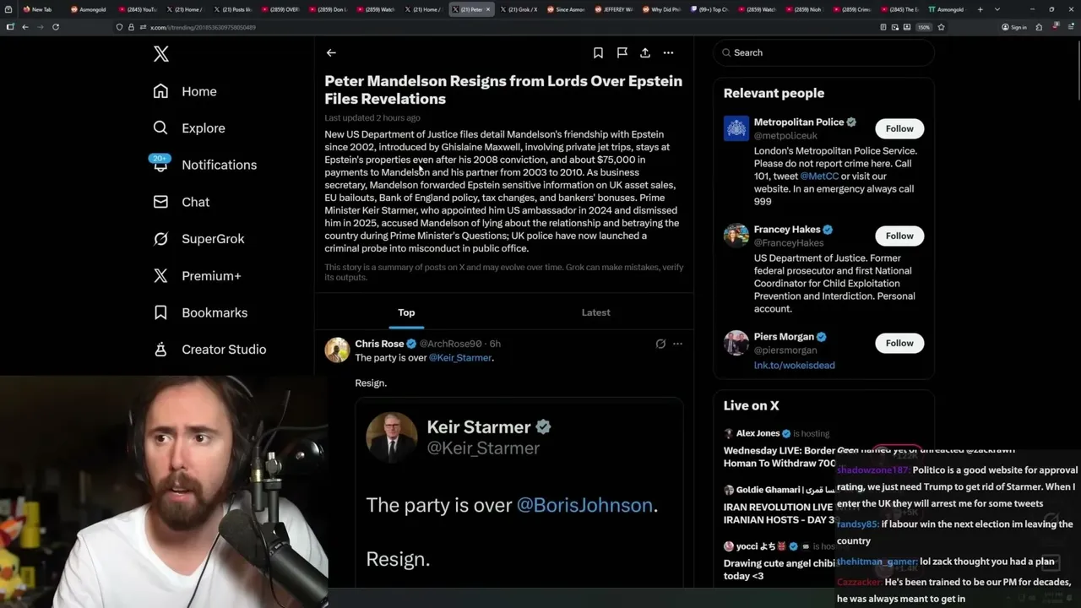Open Metropolitan Police profile avatar

coord(736,128)
